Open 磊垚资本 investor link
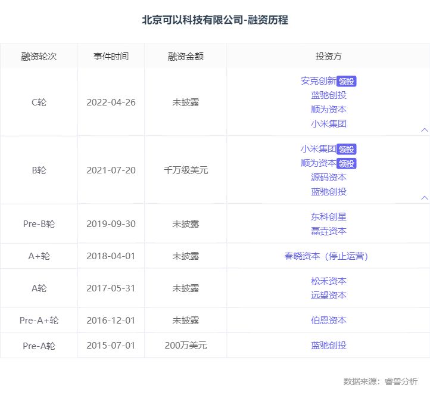The width and height of the screenshot is (430, 404). pos(329,231)
